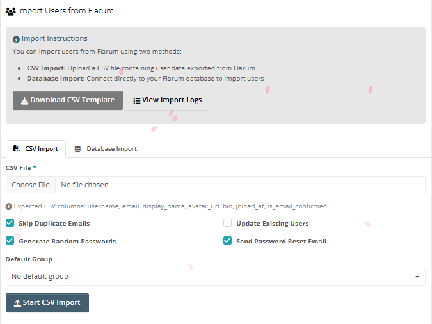Click the 'Default Group' label
432x324 pixels.
point(29,259)
